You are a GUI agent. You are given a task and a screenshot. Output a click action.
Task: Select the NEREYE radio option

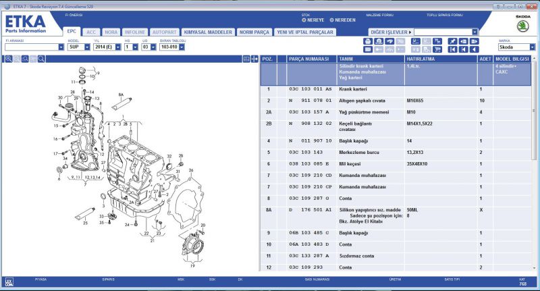pyautogui.click(x=313, y=20)
